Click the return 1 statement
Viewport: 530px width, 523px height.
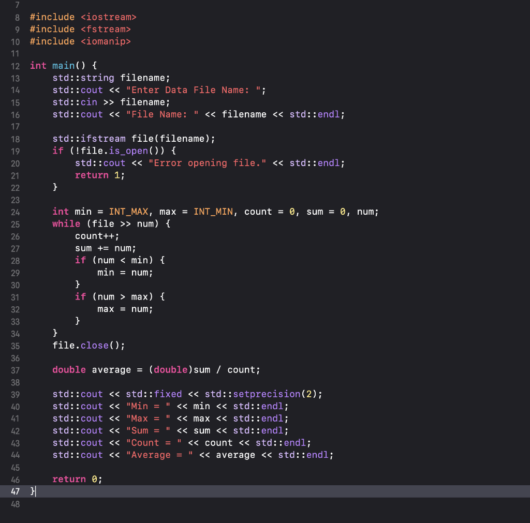[98, 175]
